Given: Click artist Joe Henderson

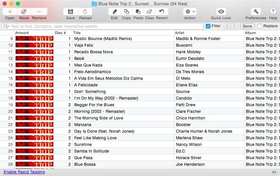Looking at the screenshot, I should (x=190, y=164).
